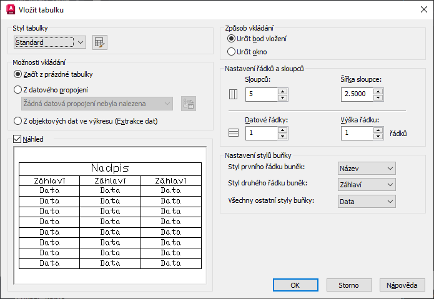Open the Záhlaví second row style dropdown
434x299 pixels.
click(x=367, y=185)
